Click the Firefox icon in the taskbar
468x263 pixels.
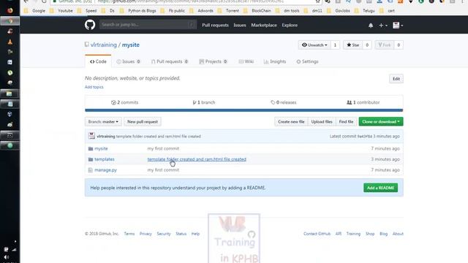(10, 10)
